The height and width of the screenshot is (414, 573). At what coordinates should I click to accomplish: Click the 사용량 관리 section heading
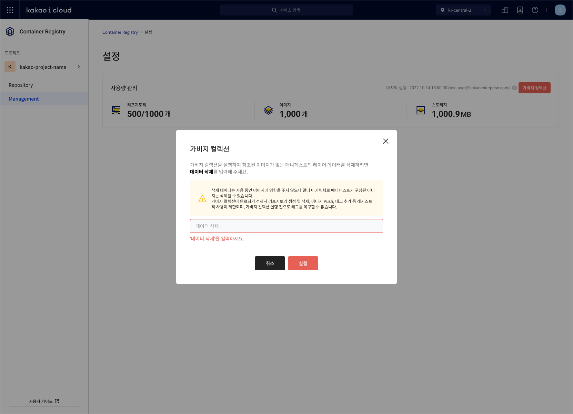(x=124, y=88)
